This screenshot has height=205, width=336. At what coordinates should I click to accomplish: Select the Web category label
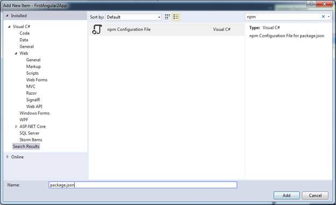pos(24,53)
